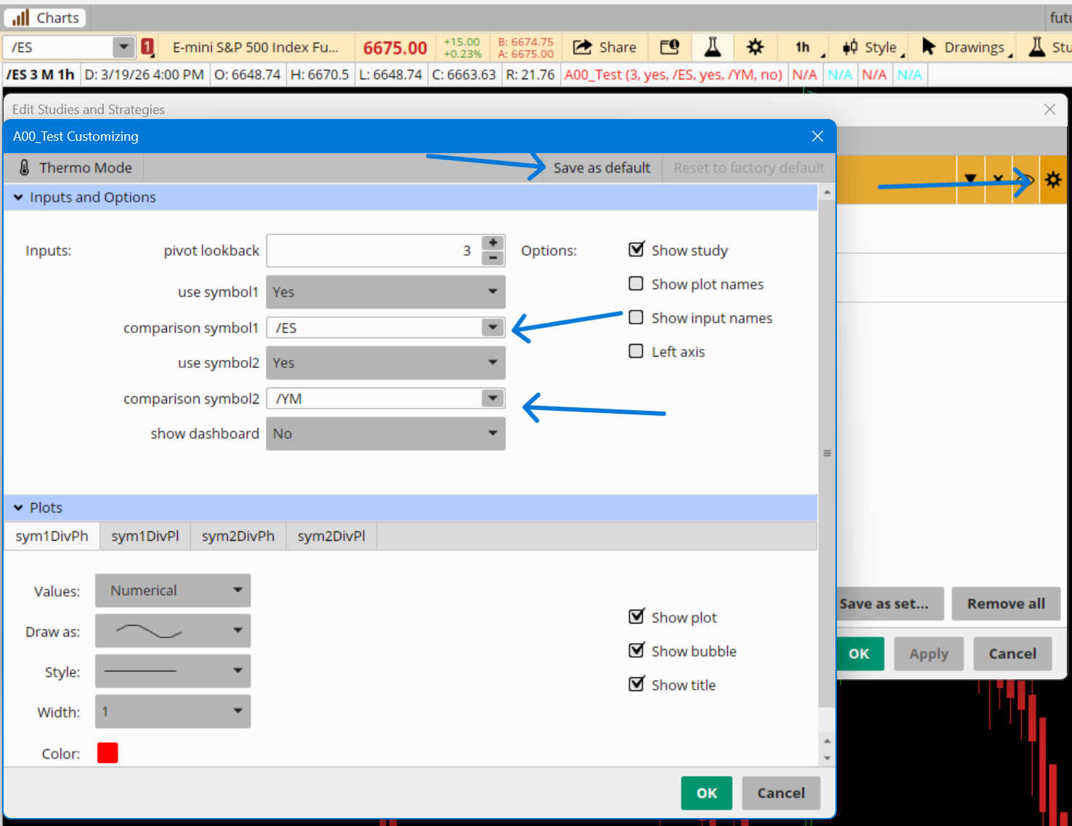Collapse the Inputs and Options section

click(x=19, y=197)
